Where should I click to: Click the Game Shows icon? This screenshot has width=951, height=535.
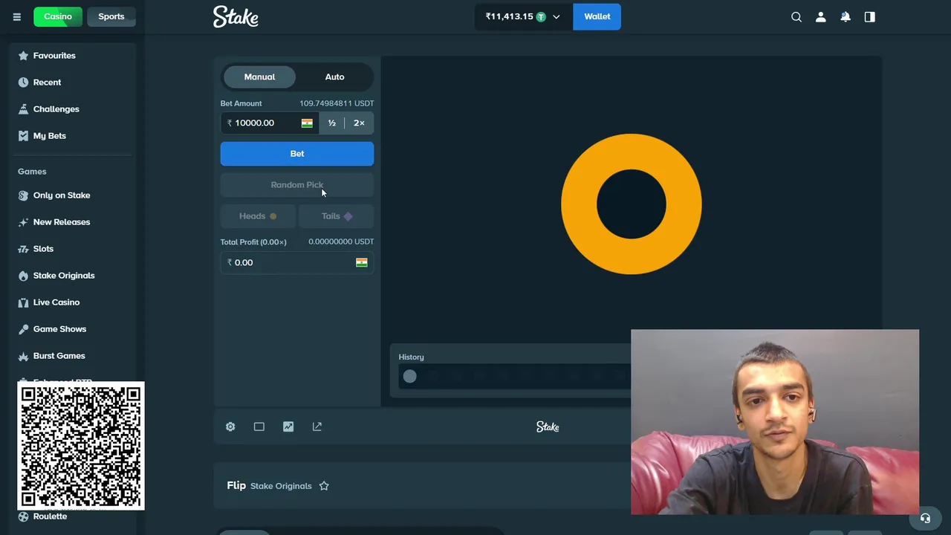23,329
